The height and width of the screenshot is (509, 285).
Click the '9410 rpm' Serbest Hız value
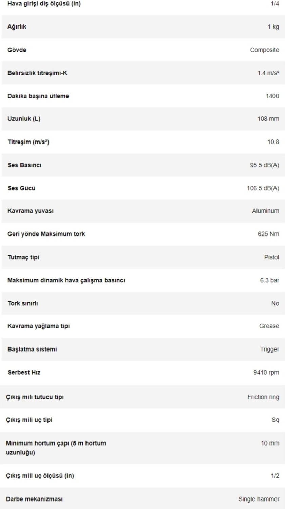[266, 372]
